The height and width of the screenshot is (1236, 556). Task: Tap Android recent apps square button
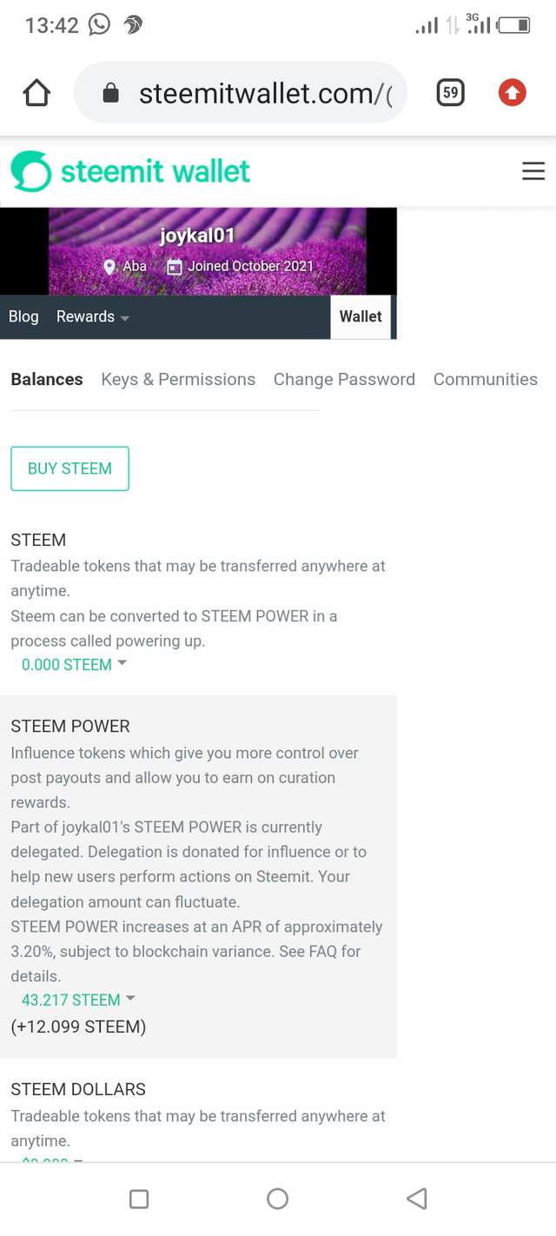pos(139,1199)
